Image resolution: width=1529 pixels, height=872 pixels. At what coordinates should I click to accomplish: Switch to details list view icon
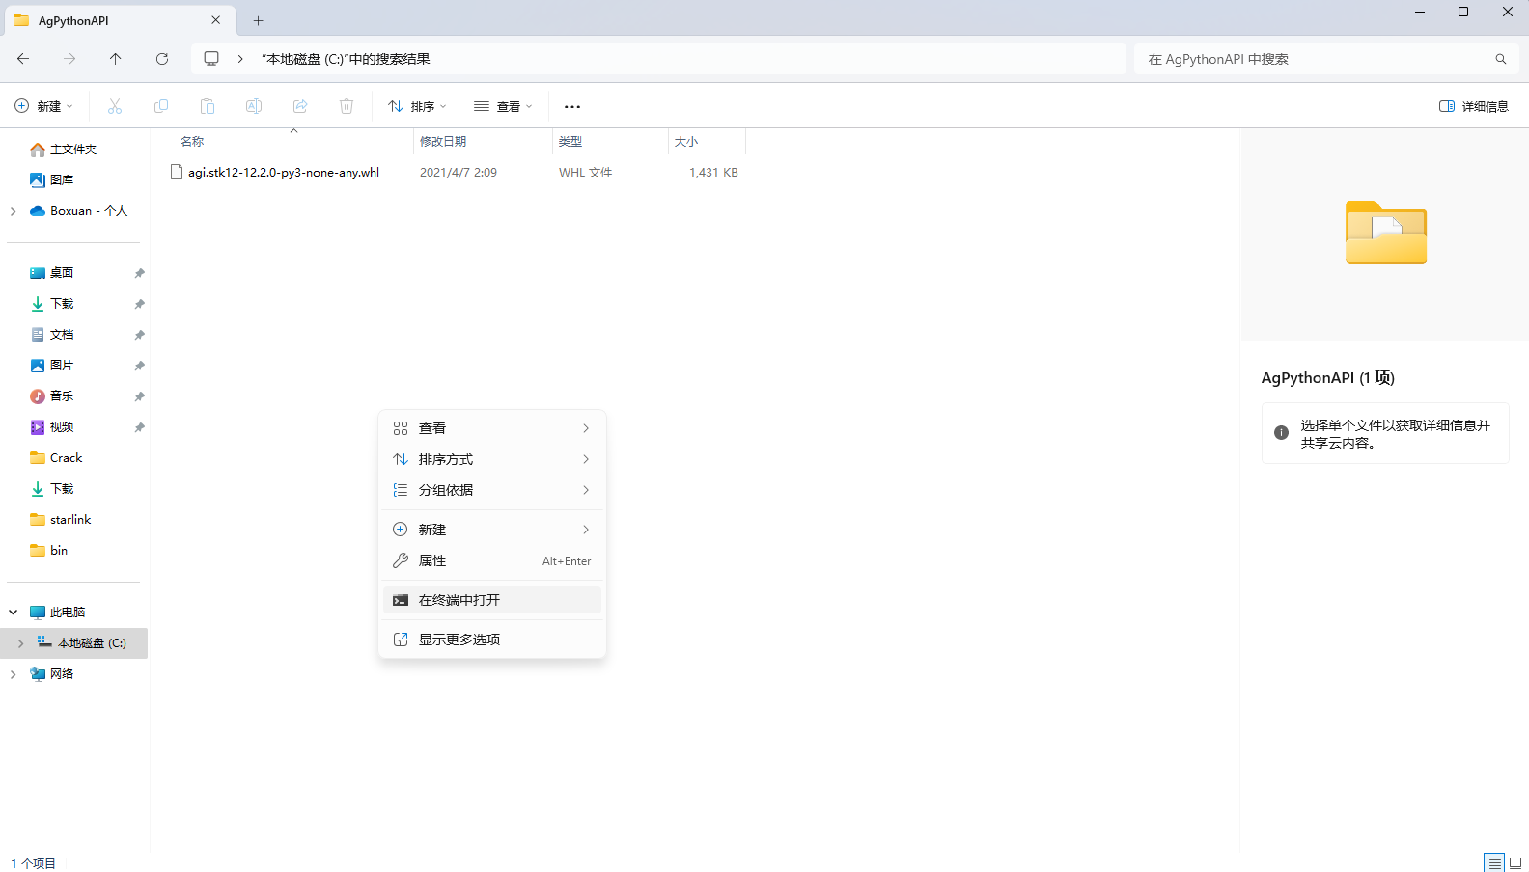point(1494,863)
